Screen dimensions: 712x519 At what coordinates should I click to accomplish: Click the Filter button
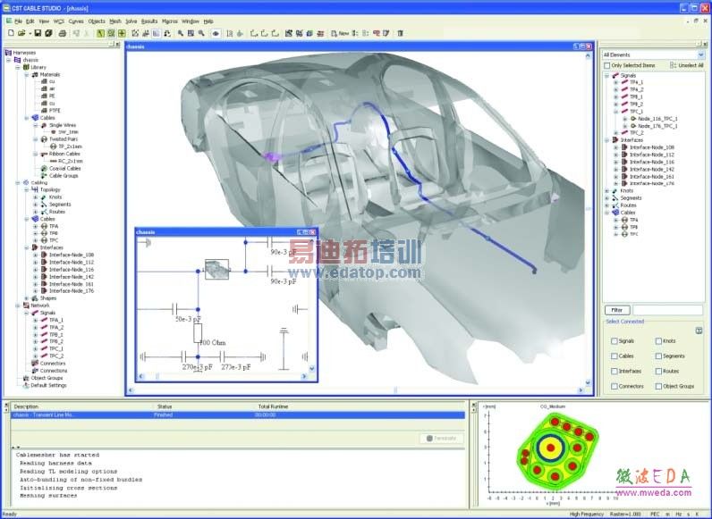617,310
